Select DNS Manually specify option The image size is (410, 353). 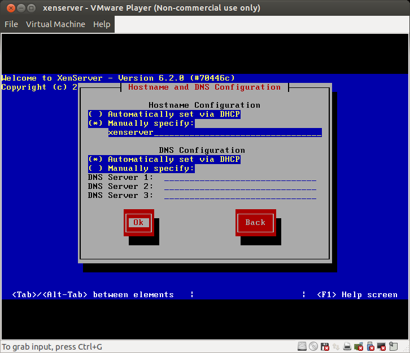click(141, 169)
